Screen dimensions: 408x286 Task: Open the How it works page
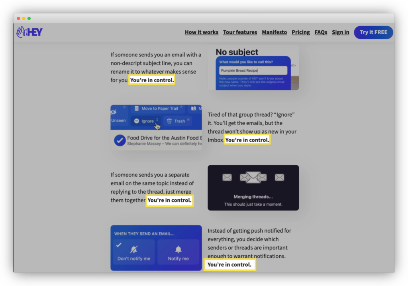[201, 32]
